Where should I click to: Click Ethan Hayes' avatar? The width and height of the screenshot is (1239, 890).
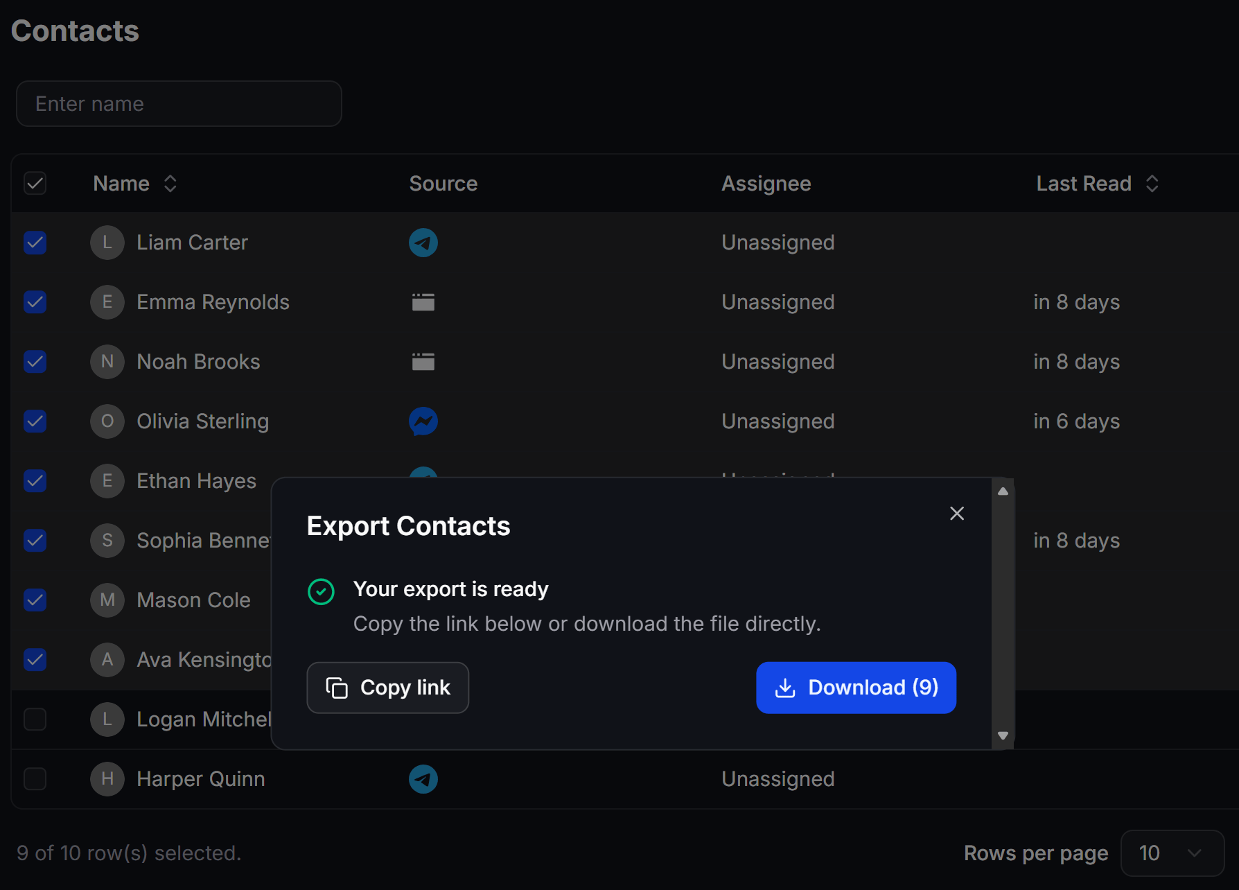tap(107, 481)
